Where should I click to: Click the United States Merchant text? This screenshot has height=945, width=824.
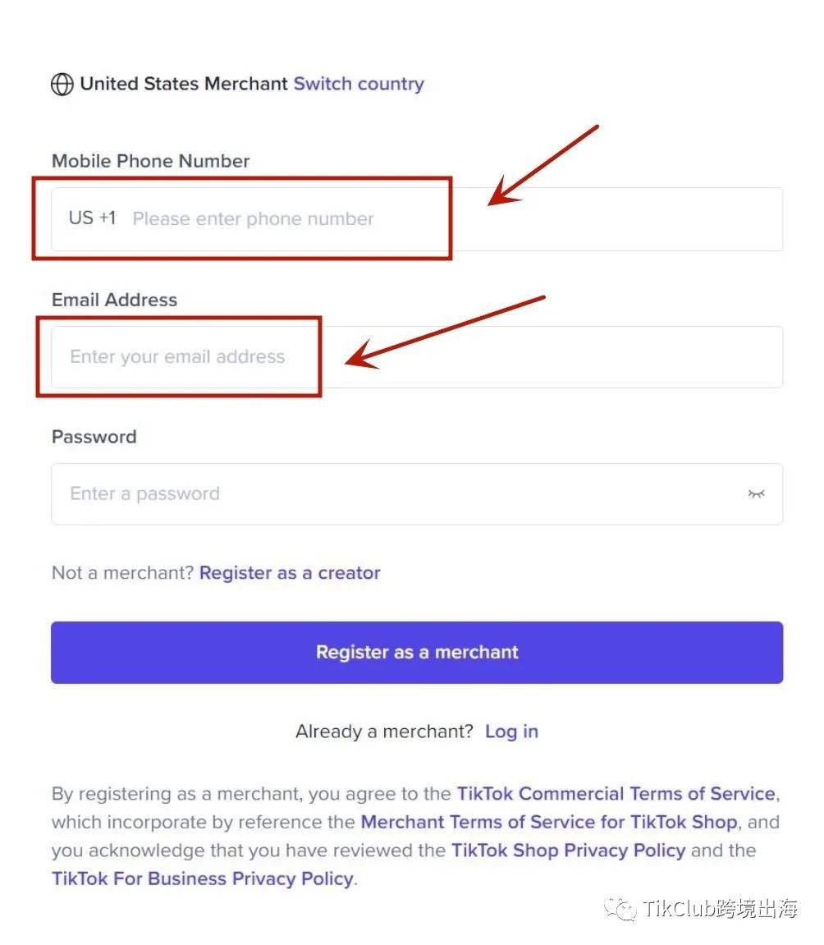(x=184, y=84)
